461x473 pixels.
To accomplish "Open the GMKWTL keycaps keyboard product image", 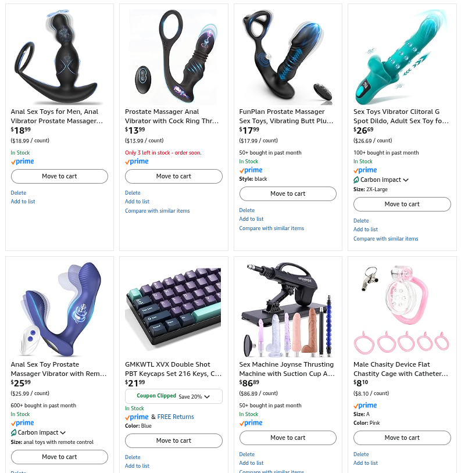I will coord(173,308).
